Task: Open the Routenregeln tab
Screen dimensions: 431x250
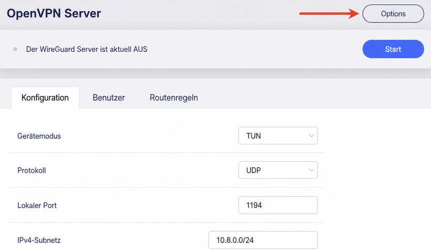Action: pyautogui.click(x=173, y=98)
